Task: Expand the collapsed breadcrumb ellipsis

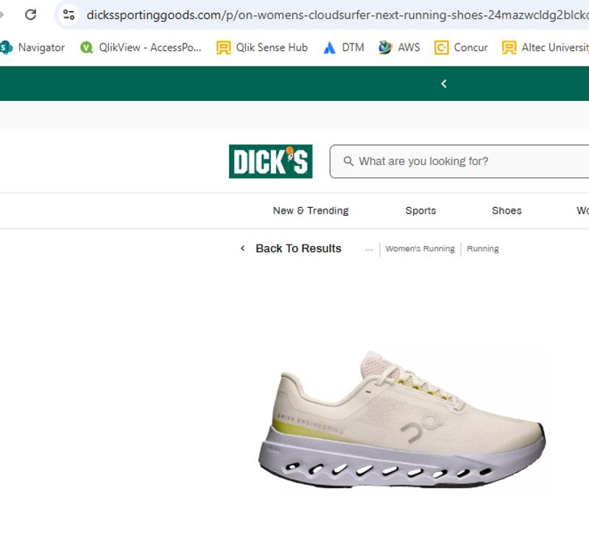Action: (x=369, y=248)
